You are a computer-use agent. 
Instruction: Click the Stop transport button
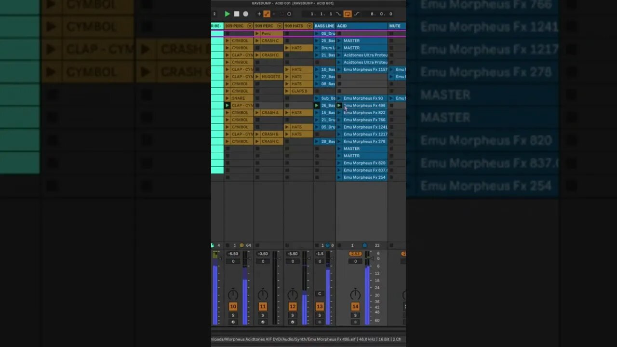point(236,14)
